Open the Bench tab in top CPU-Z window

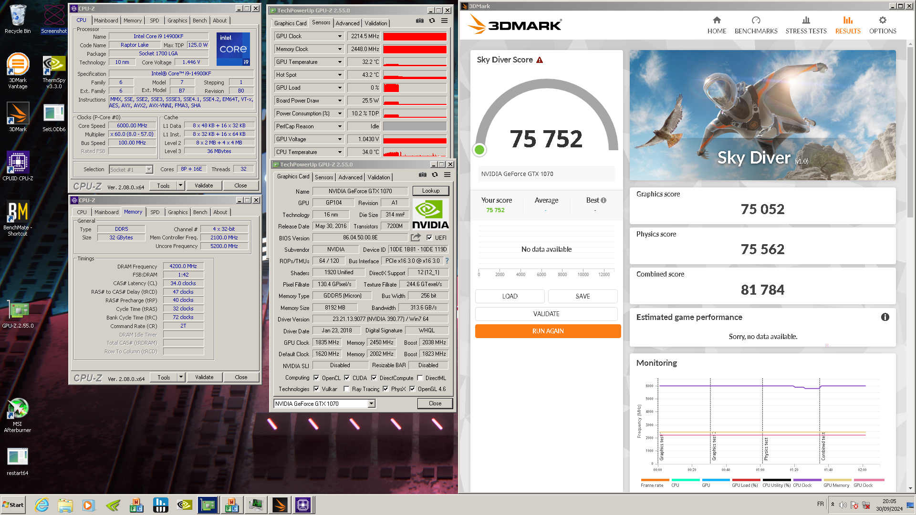coord(200,21)
